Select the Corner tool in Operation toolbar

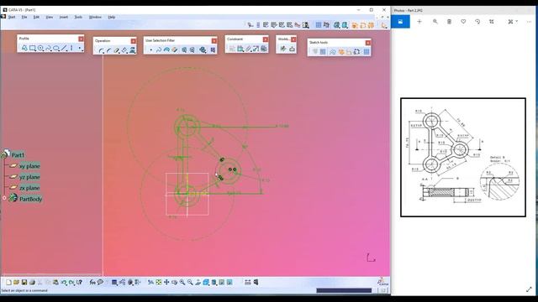coord(101,50)
